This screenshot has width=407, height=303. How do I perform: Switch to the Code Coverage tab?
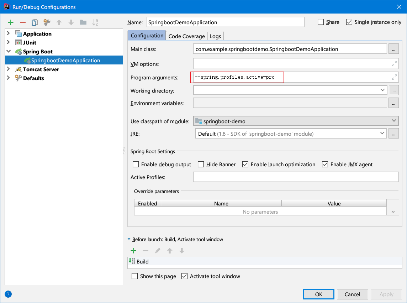tap(187, 36)
